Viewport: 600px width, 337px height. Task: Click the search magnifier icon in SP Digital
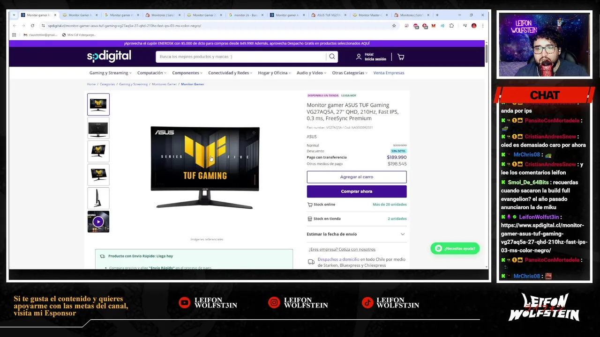(332, 57)
